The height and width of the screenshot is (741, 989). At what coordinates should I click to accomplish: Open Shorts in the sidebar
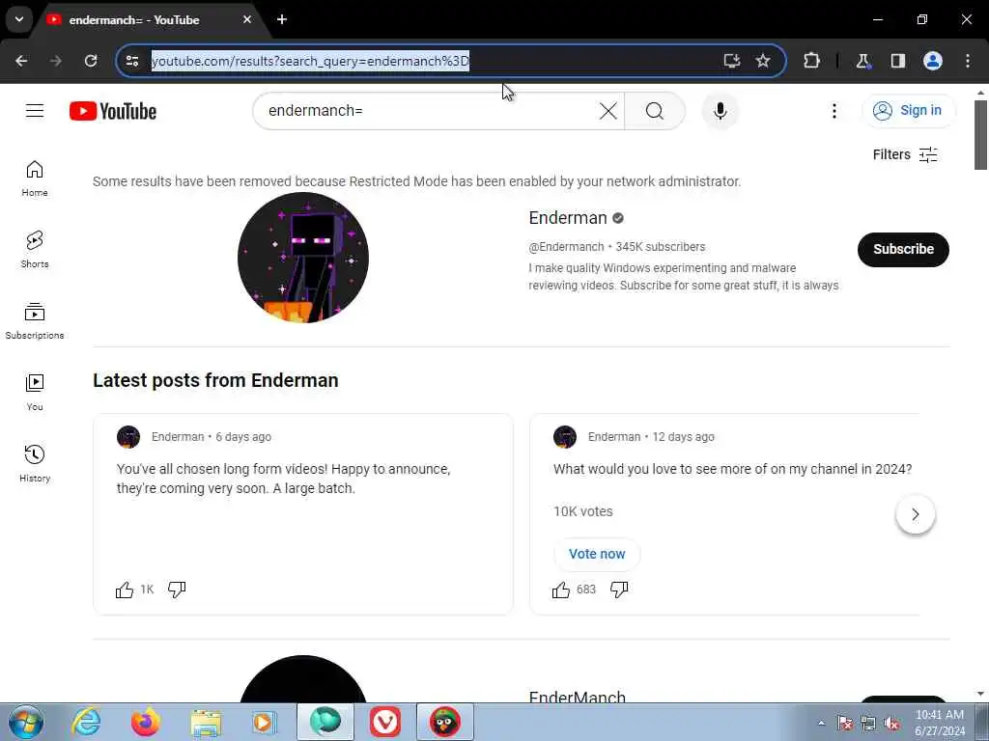point(35,250)
